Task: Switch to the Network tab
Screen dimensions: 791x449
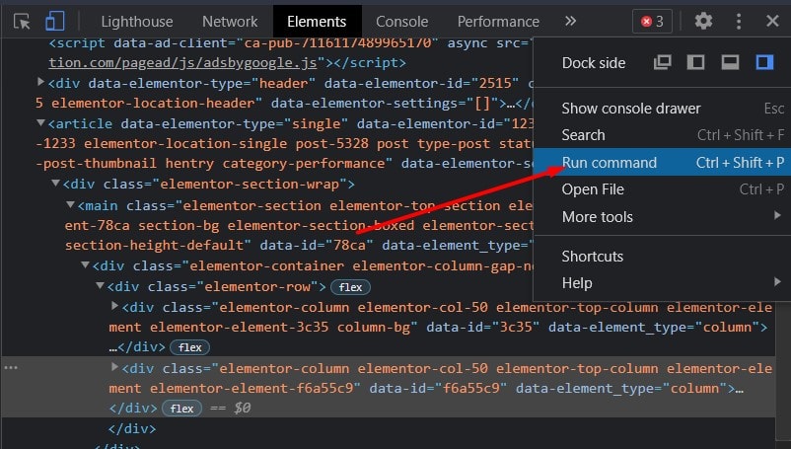Action: (230, 22)
